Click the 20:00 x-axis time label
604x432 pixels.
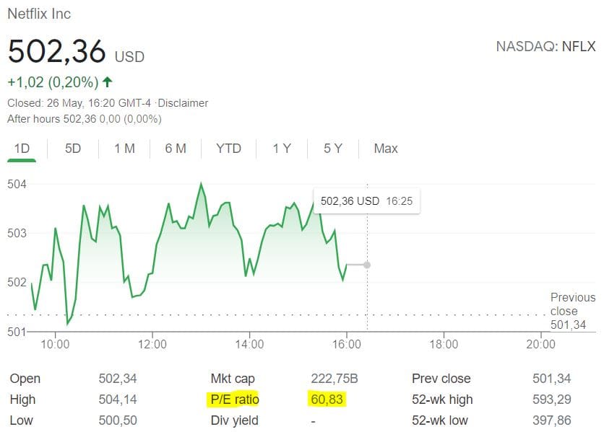(x=541, y=344)
